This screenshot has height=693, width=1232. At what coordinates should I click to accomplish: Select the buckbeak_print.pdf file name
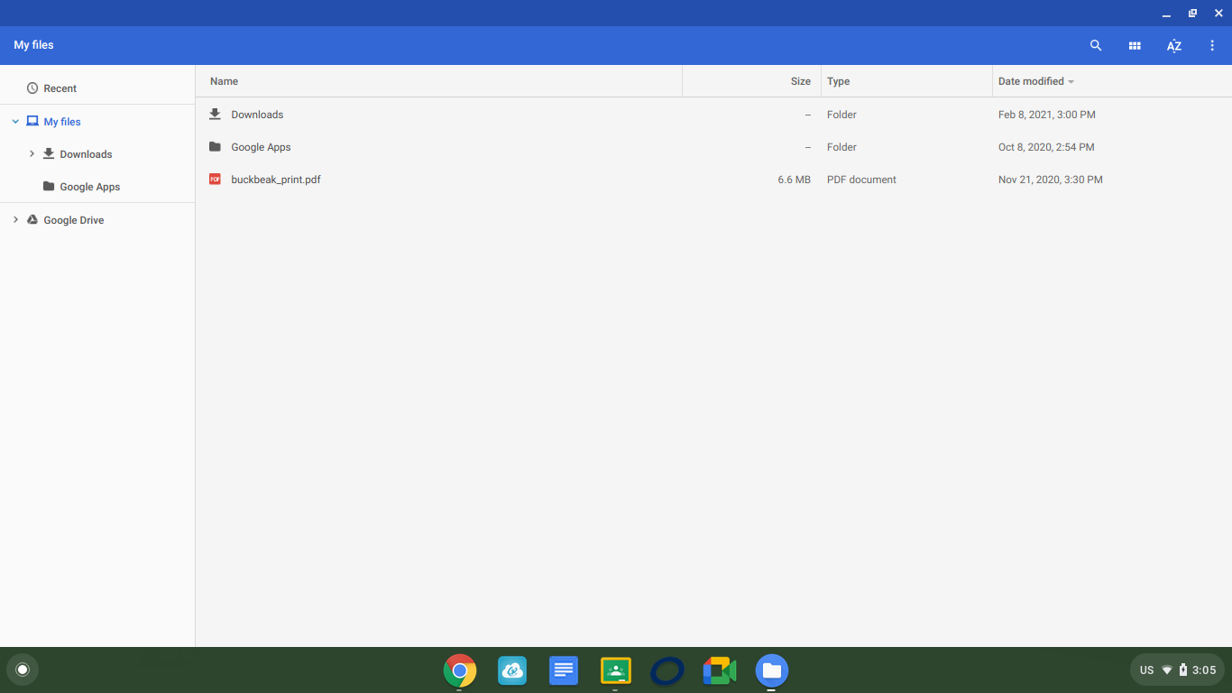[x=276, y=180]
